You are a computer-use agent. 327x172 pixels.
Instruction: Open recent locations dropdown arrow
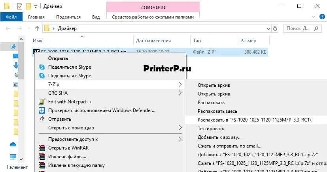coord(29,28)
